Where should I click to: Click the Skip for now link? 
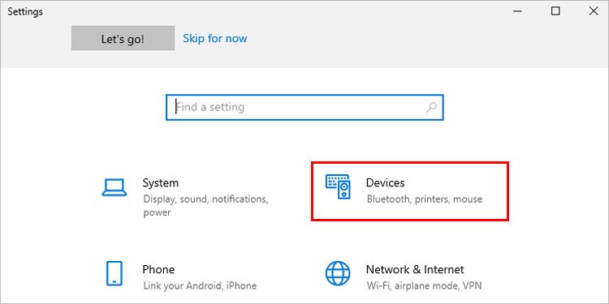pos(215,38)
